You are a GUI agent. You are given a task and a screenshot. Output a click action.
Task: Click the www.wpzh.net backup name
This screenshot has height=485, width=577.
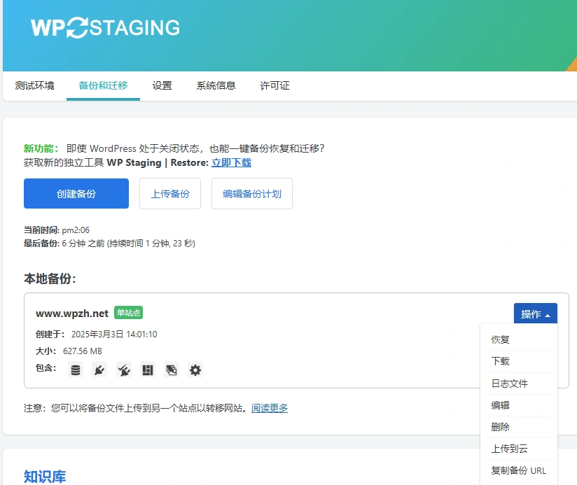coord(72,314)
